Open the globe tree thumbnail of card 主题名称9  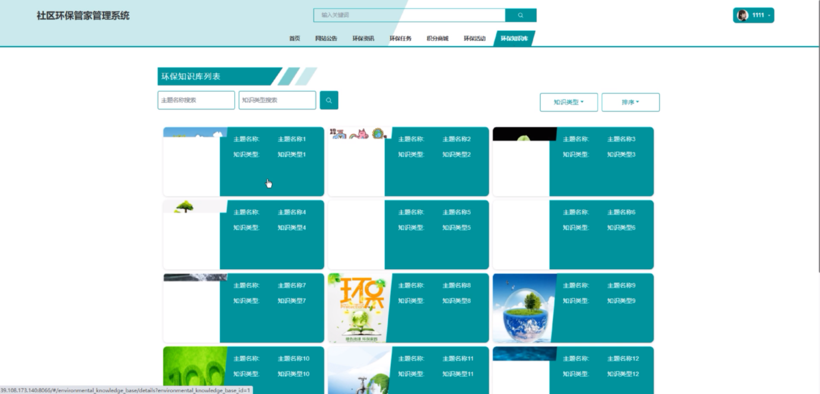tap(524, 308)
